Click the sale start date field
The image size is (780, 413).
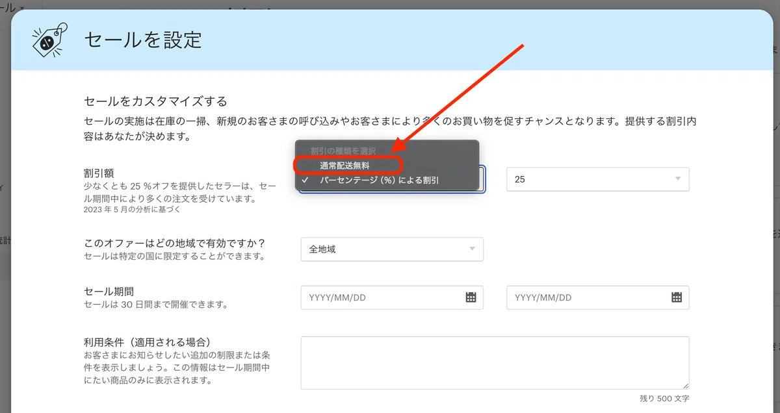pos(392,297)
